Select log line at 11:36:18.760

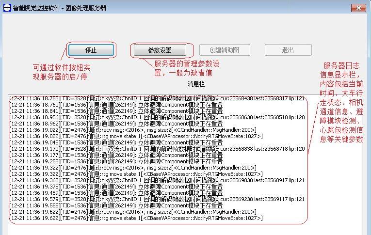coord(116,105)
